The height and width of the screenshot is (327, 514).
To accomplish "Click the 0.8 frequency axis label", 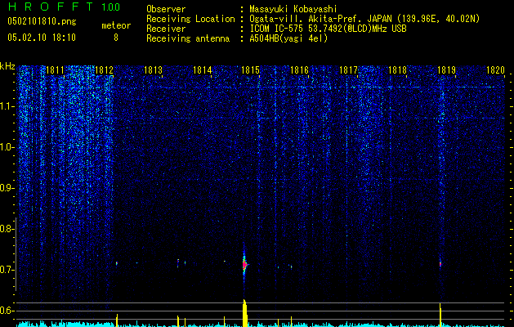I will point(7,229).
